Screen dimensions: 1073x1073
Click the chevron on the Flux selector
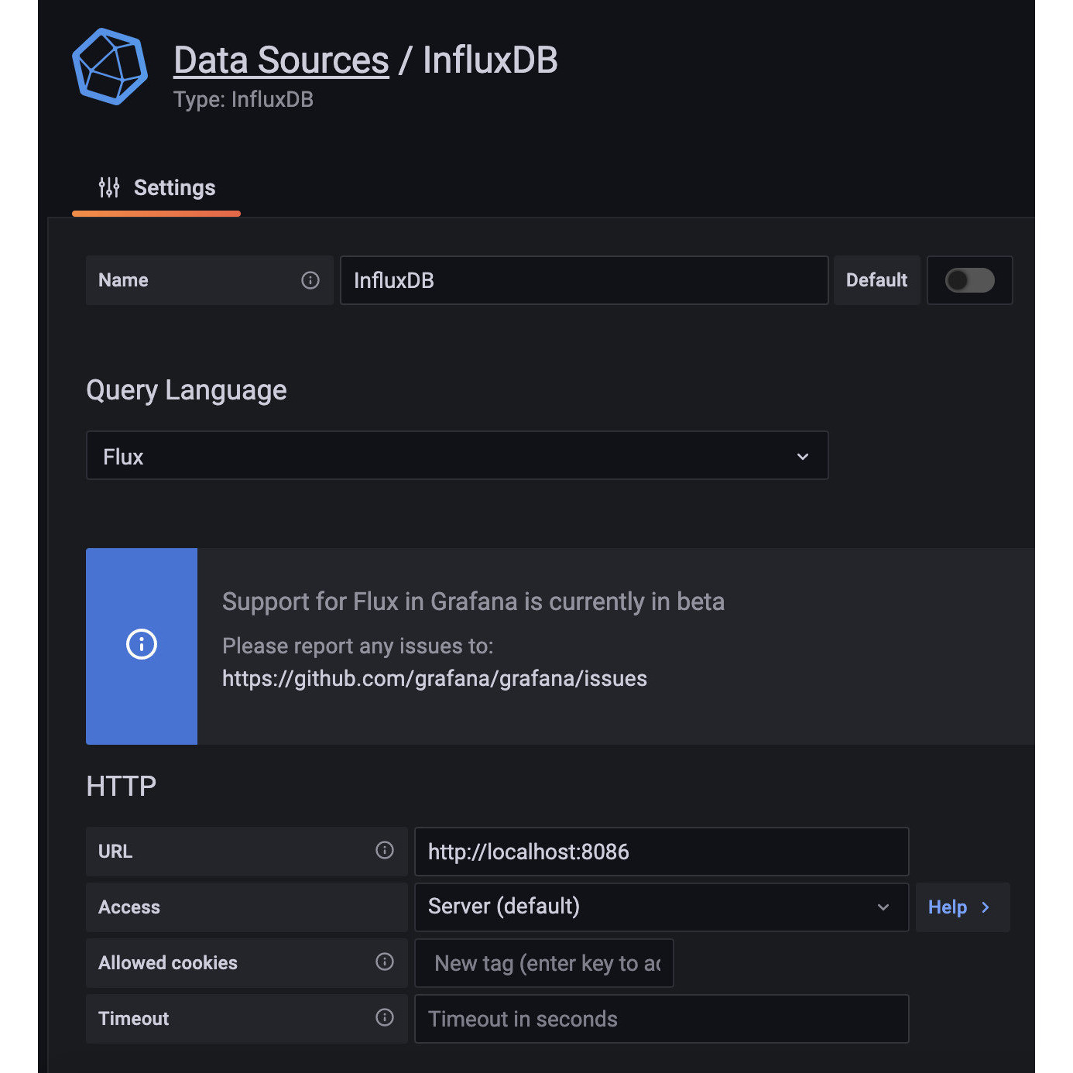[802, 456]
